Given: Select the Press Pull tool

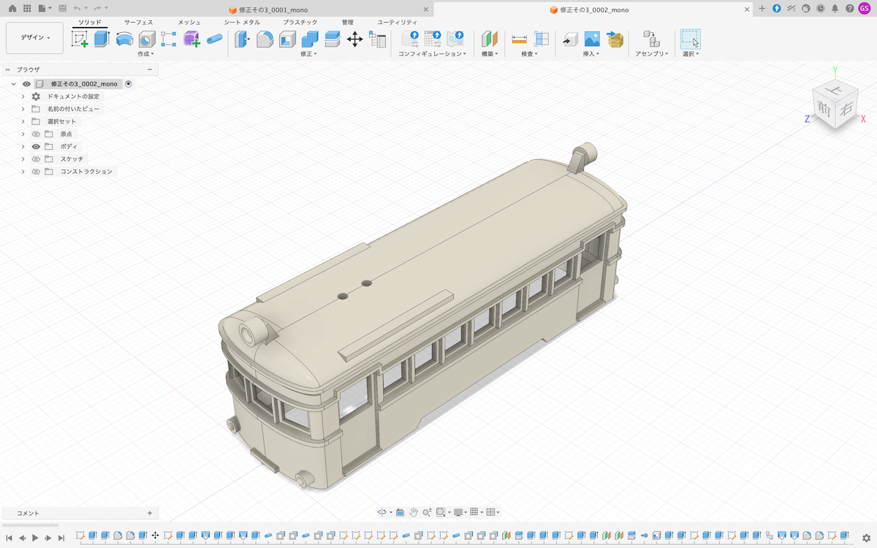Looking at the screenshot, I should click(241, 39).
